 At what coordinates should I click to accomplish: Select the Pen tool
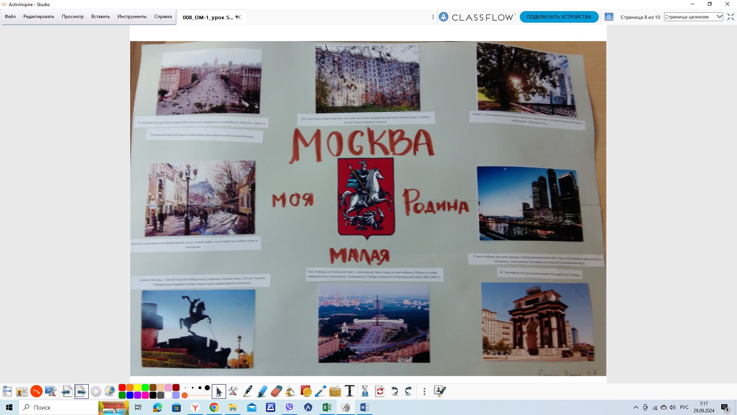coord(248,392)
